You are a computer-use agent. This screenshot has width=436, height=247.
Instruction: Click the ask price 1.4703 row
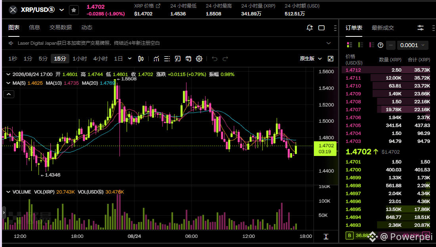[388, 141]
